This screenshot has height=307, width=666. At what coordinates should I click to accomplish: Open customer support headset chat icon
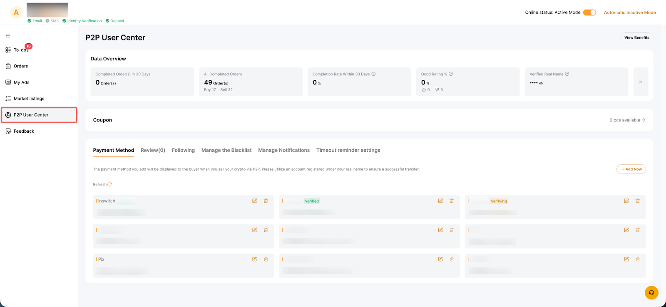click(x=651, y=292)
